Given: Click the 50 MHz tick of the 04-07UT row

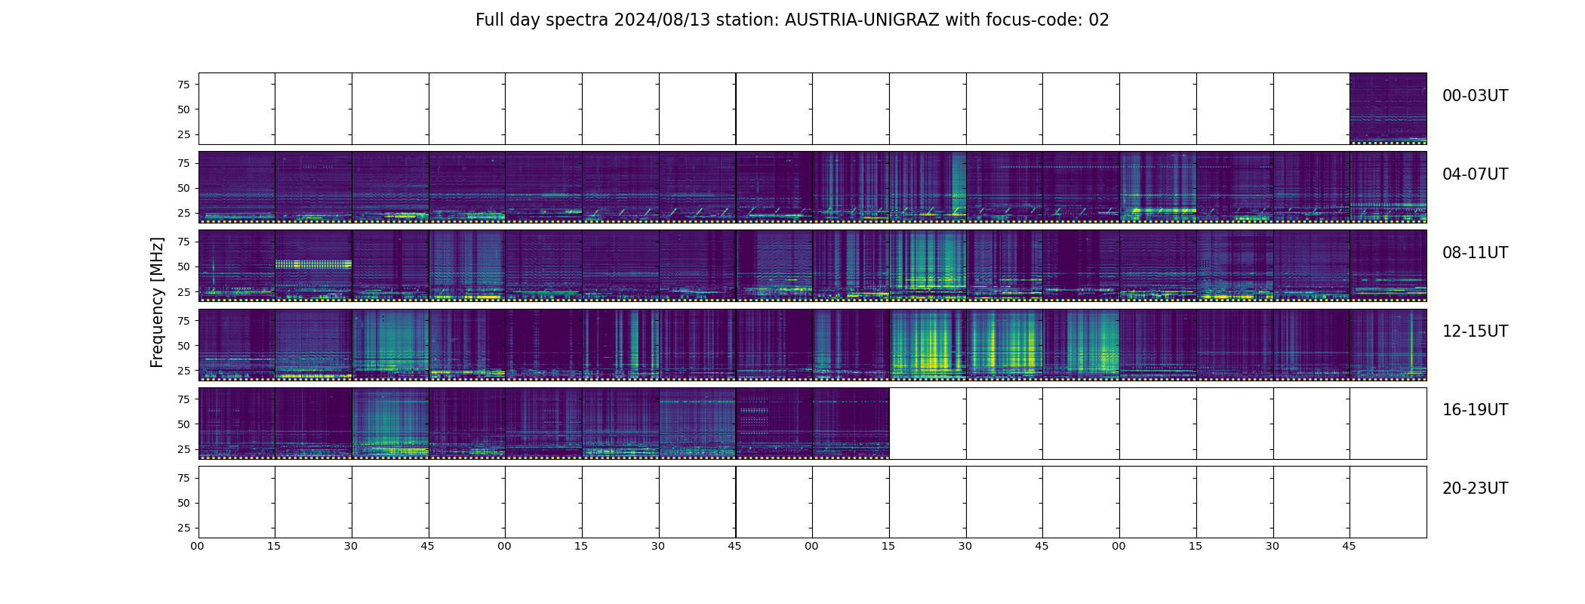Looking at the screenshot, I should [x=183, y=188].
